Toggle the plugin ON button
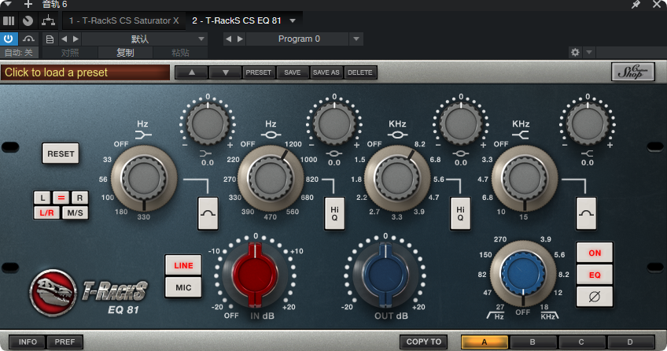 595,253
